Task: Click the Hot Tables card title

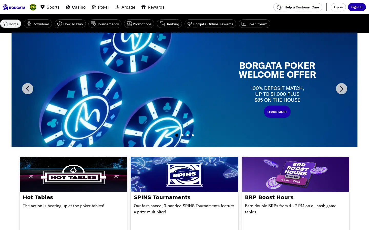Action: [38, 197]
